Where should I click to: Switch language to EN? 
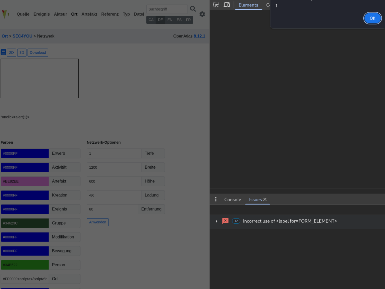point(170,20)
